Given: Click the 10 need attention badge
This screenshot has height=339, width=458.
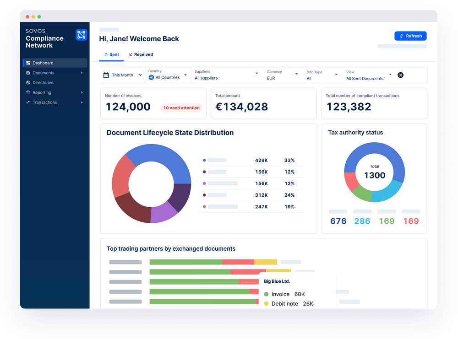Looking at the screenshot, I should [x=181, y=108].
